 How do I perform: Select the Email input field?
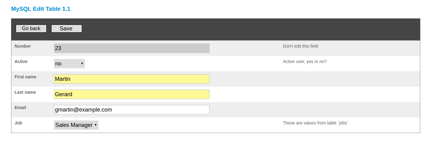(x=131, y=110)
